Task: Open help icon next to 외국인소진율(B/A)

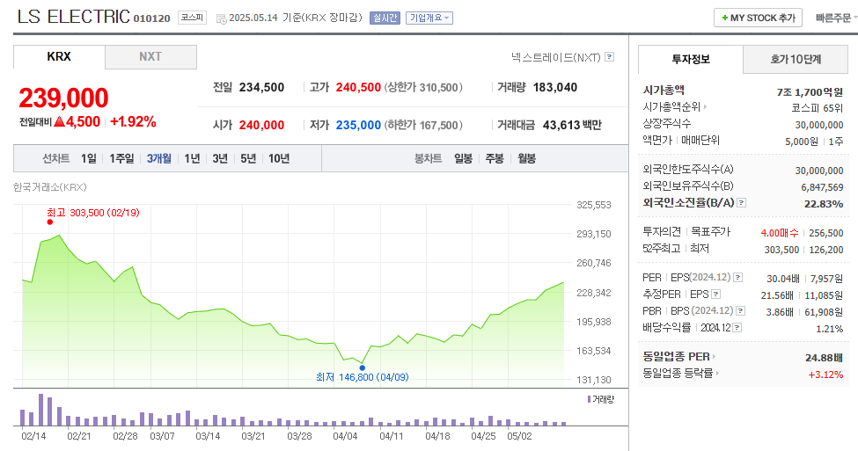Action: click(x=741, y=203)
